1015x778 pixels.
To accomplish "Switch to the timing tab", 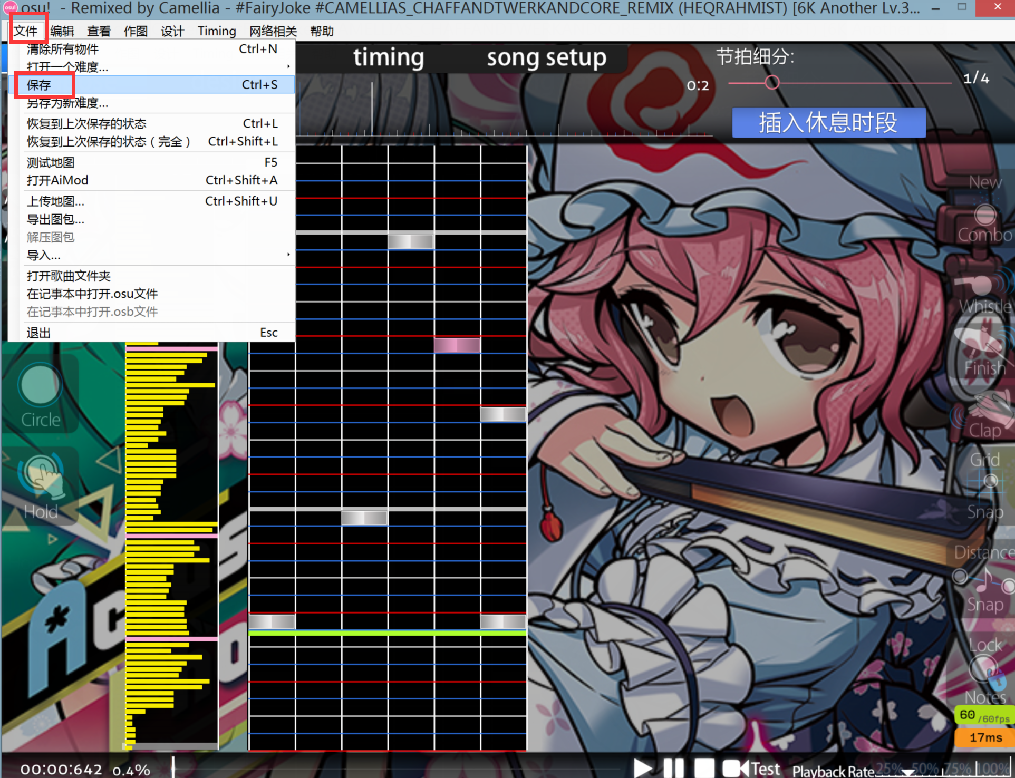I will coord(389,57).
